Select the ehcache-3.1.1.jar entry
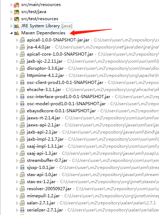The image size is (159, 215). coord(44,90)
